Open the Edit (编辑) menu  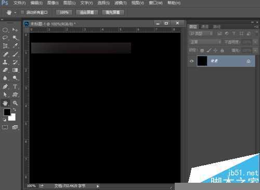[36, 3]
